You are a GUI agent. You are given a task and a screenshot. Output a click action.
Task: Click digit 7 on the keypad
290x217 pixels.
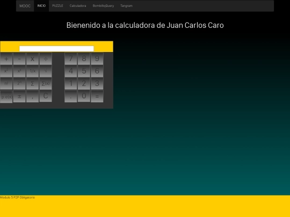(71, 59)
